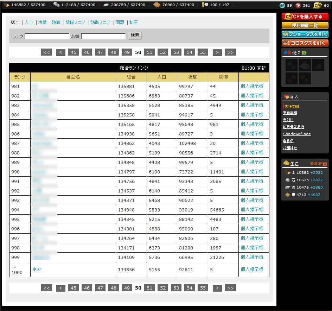Go to page 51 in top pagination
The image size is (332, 311).
(x=149, y=52)
